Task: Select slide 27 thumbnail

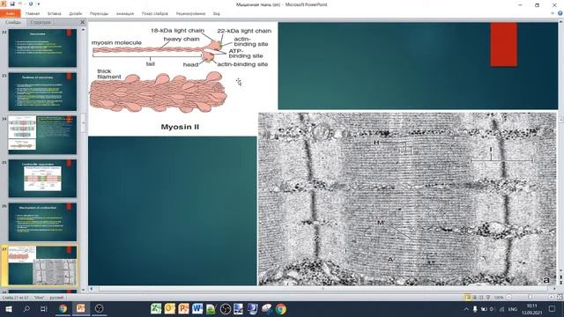Action: click(x=42, y=266)
